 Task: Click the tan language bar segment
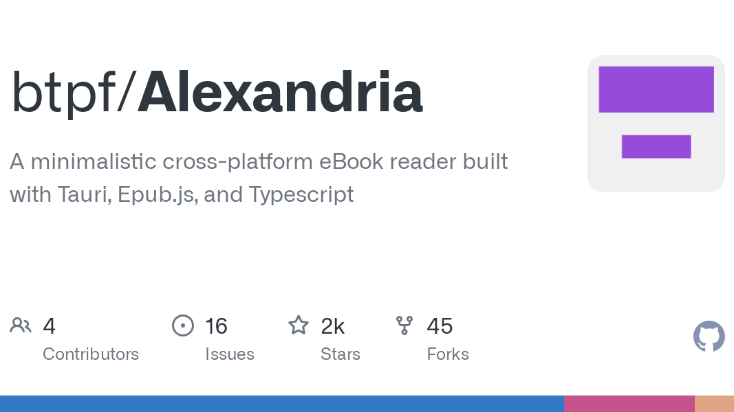(x=714, y=404)
